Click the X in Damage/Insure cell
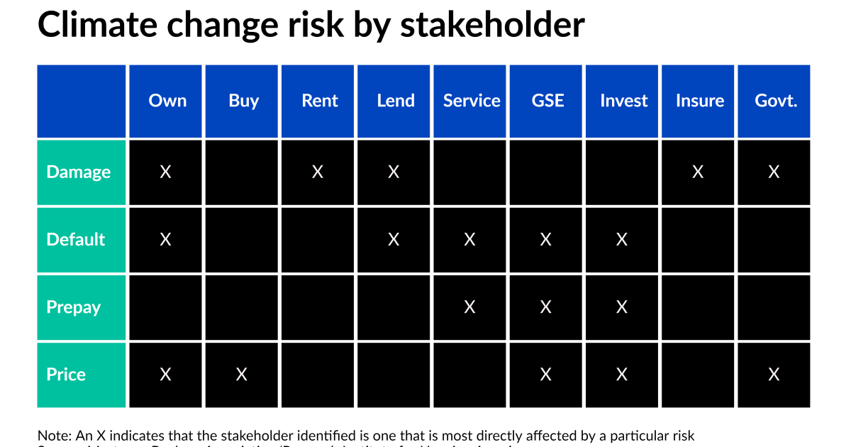The width and height of the screenshot is (851, 447). click(698, 172)
